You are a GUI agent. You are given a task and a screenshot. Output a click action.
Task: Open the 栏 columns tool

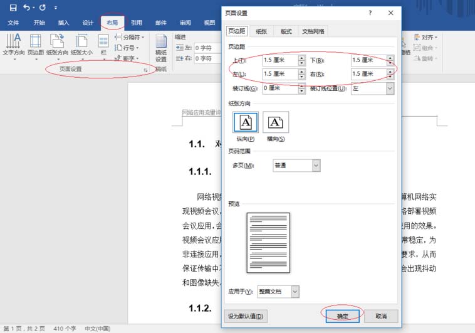(x=103, y=46)
